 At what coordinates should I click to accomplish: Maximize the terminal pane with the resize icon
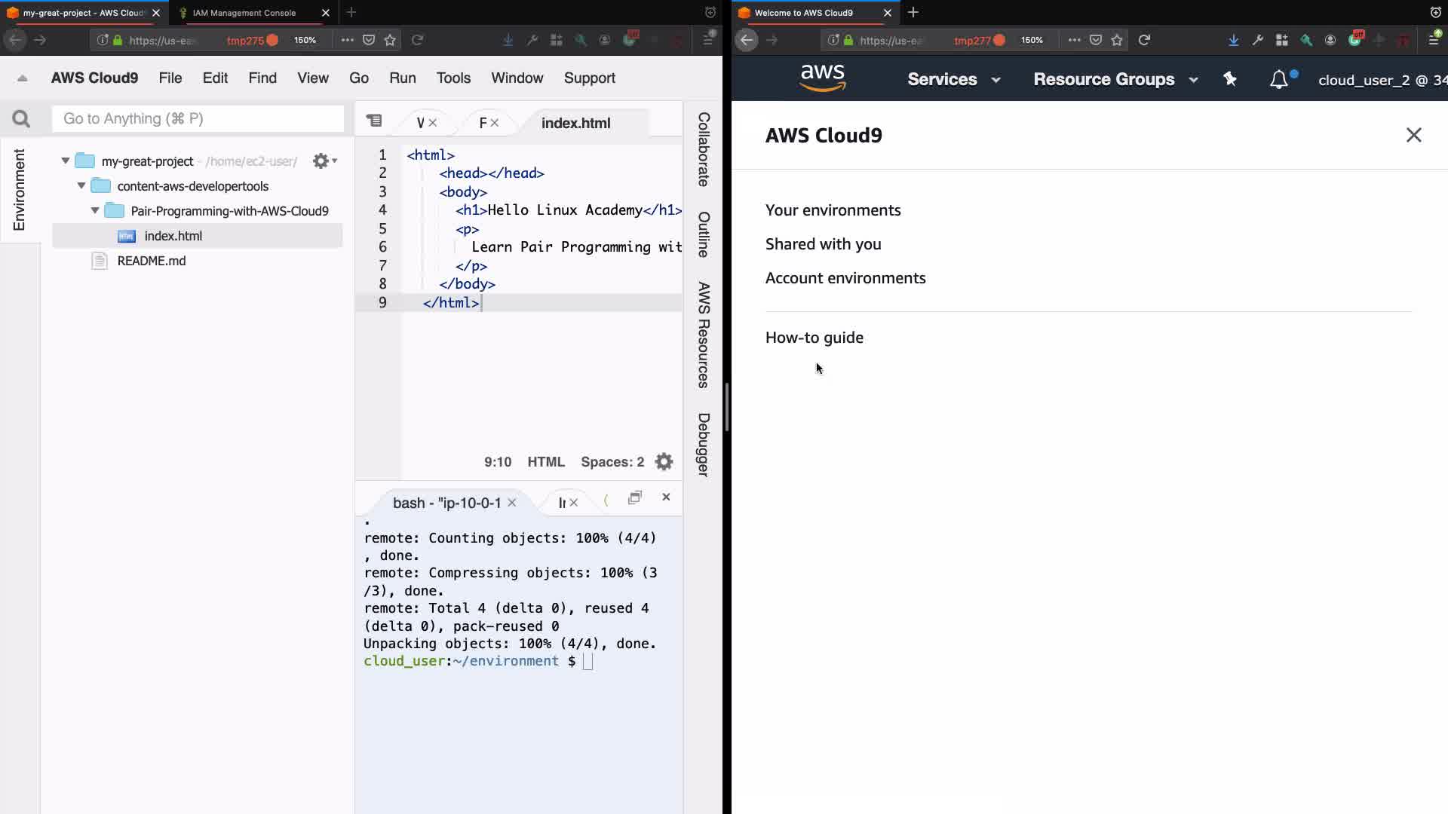[635, 497]
